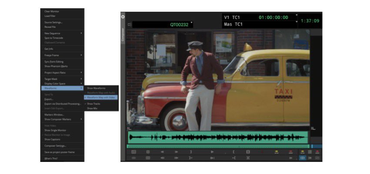
Task: Click inside the green audio waveform map
Action: pos(218,137)
